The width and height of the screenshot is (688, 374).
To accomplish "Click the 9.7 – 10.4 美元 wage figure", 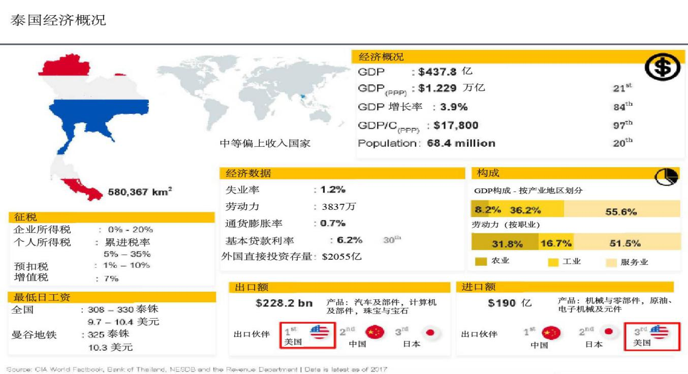I will point(124,322).
